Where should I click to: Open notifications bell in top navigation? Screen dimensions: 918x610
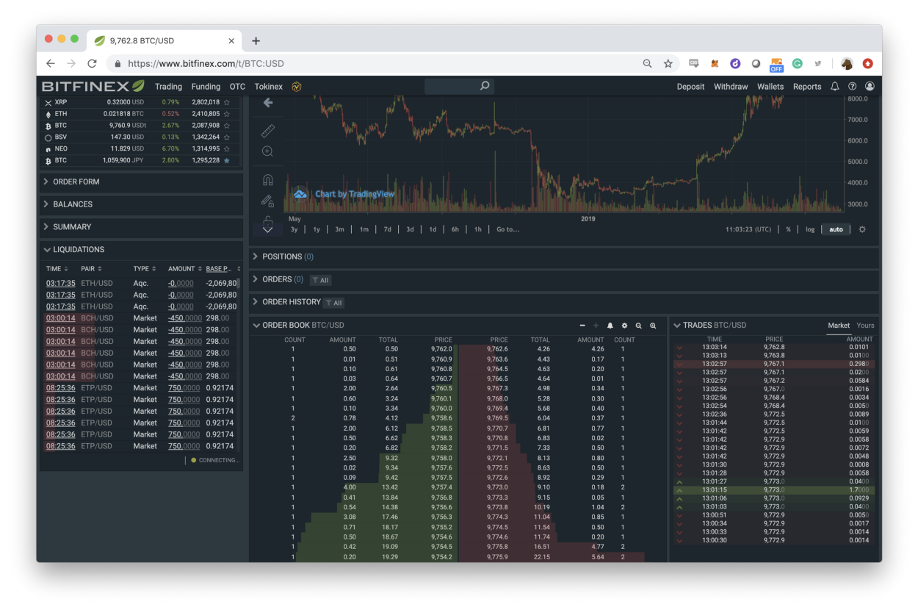(835, 87)
